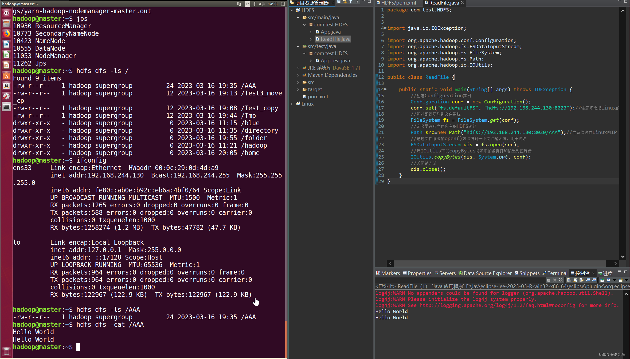Open Properties tab in bottom panel
This screenshot has height=359, width=630.
(x=417, y=273)
